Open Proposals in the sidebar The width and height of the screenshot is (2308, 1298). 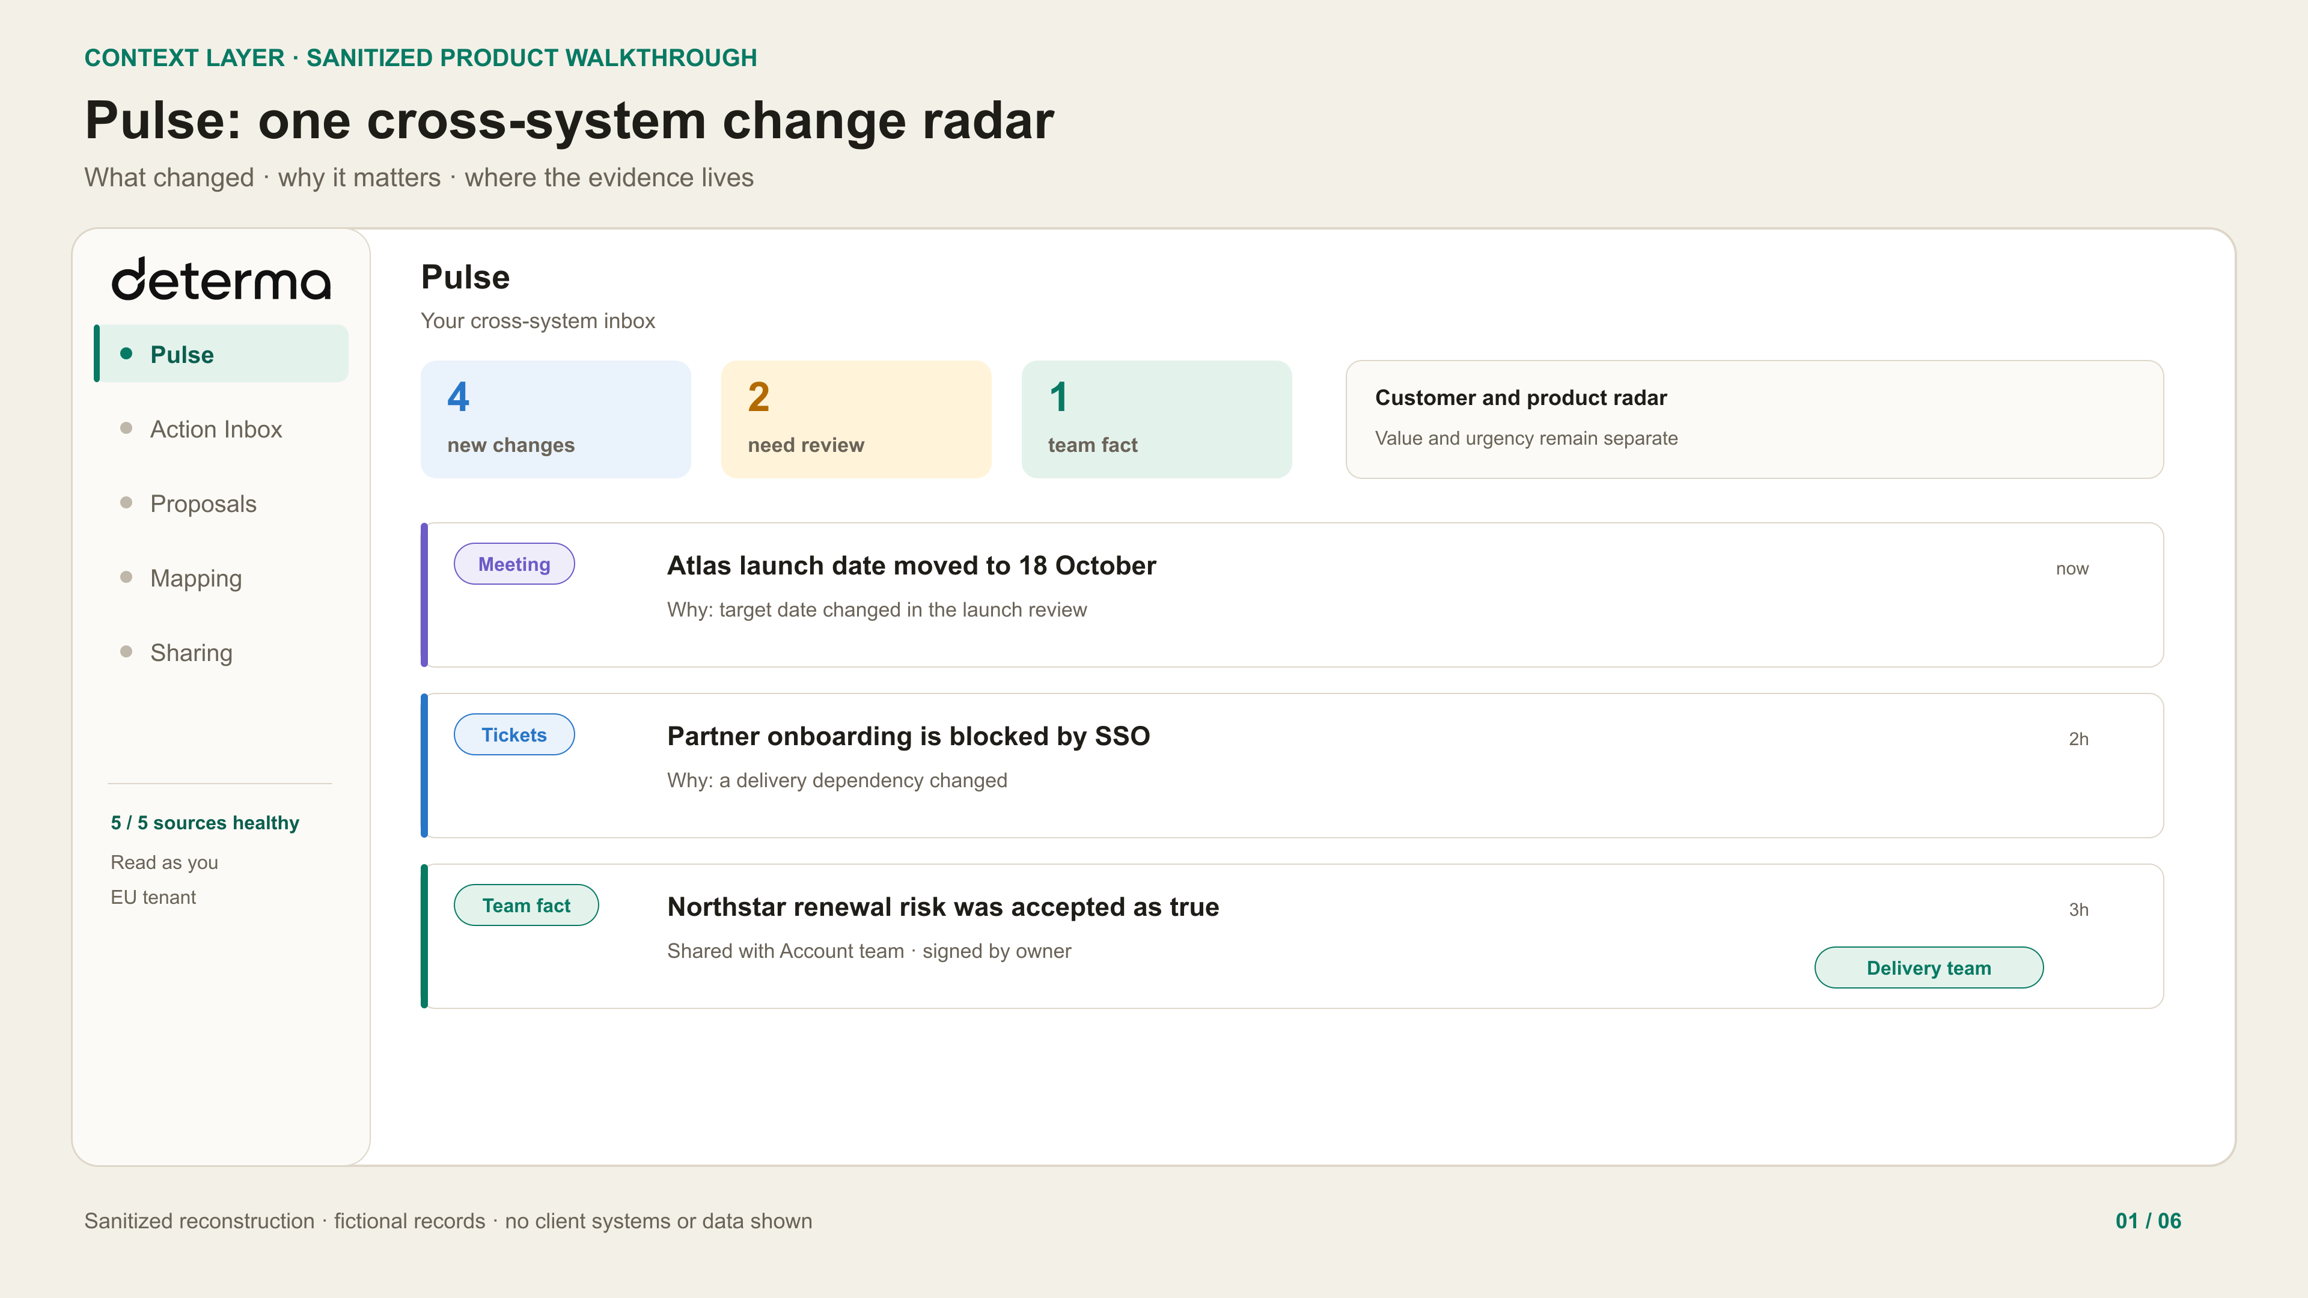203,504
